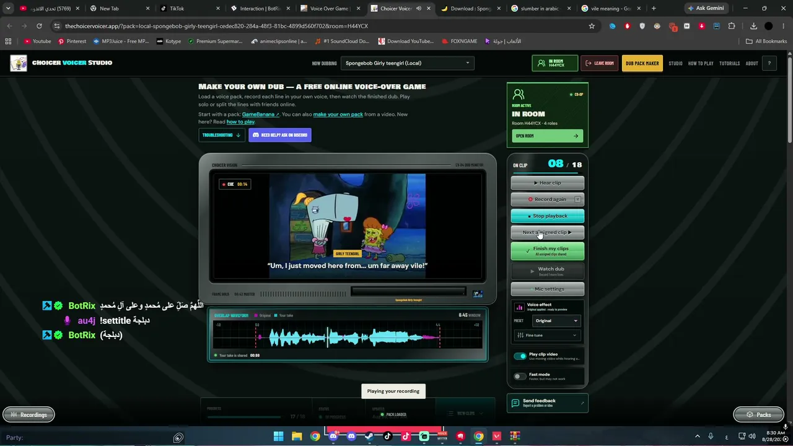The width and height of the screenshot is (793, 446).
Task: Show hidden system tray icons chevron
Action: (x=697, y=436)
